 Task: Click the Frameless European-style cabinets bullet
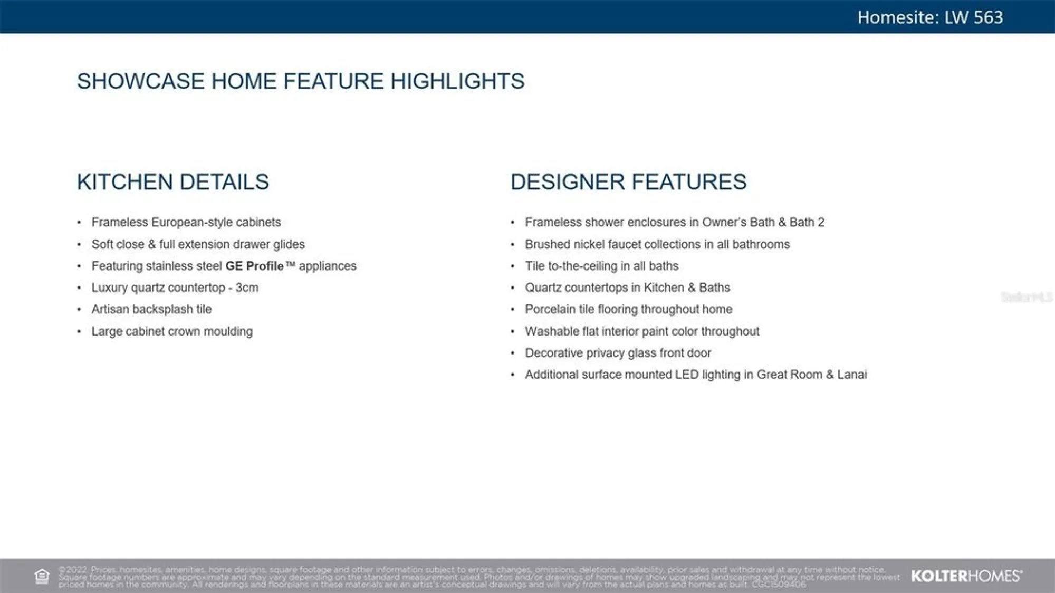[x=186, y=222]
